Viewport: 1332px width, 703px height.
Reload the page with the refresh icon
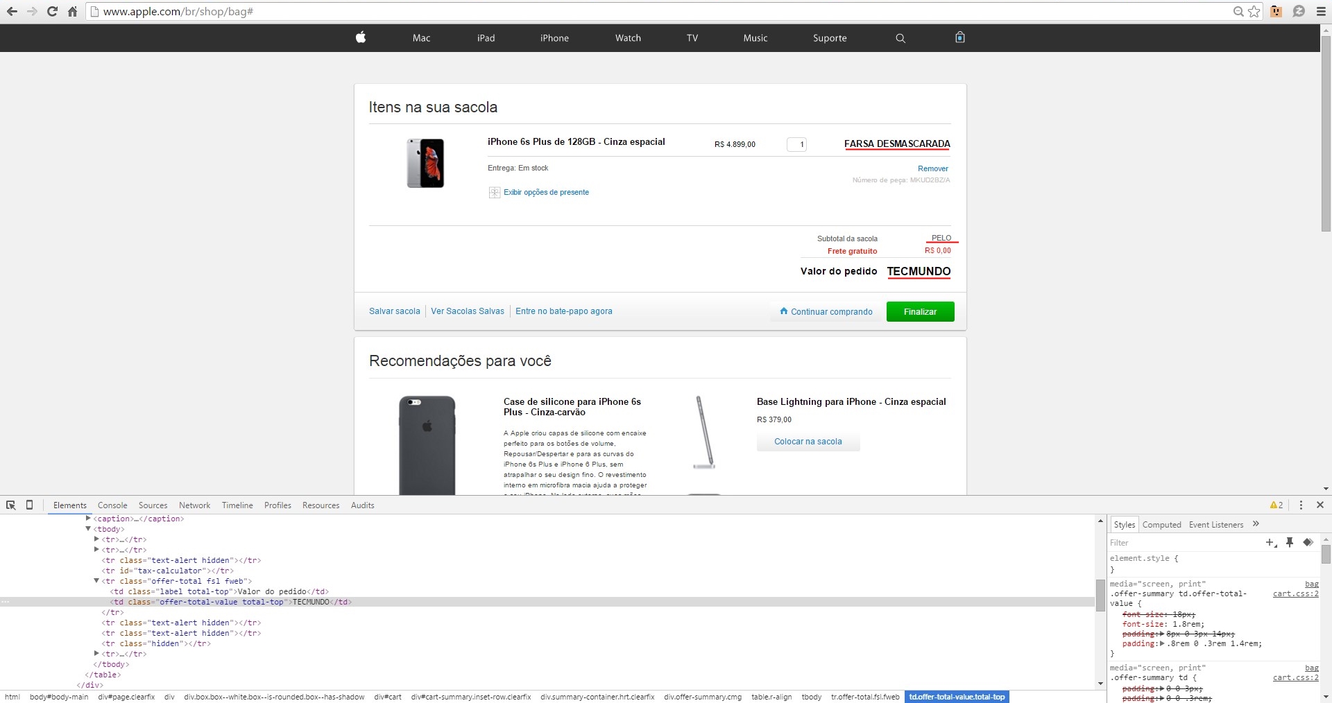coord(52,11)
